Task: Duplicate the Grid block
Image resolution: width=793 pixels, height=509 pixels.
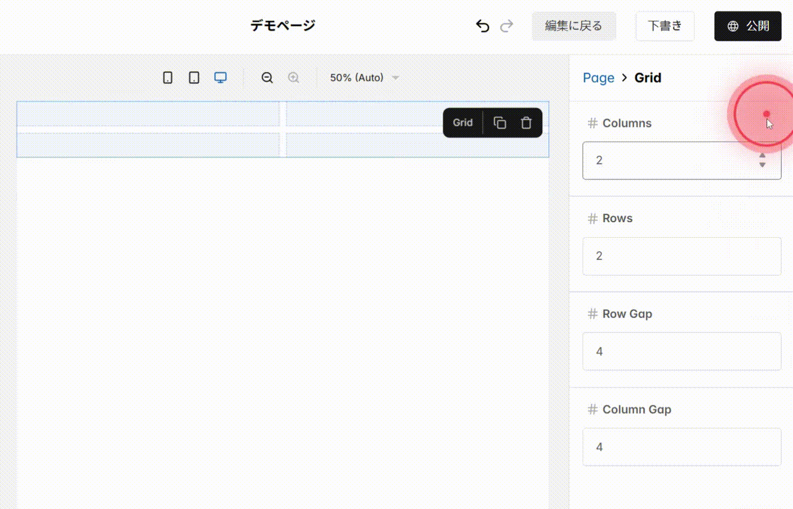Action: click(500, 122)
